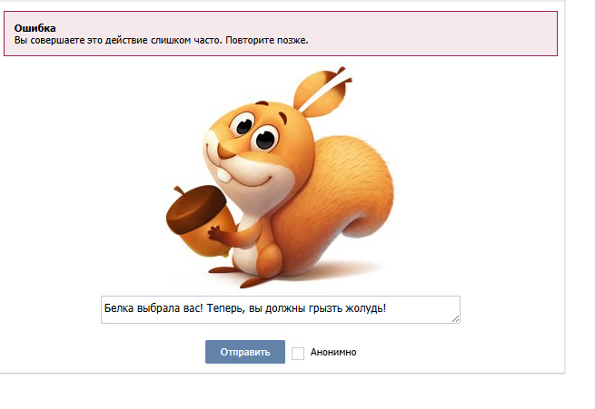Screen dimensions: 595x409
Task: Tick the Анонимно checkbox
Action: (298, 354)
